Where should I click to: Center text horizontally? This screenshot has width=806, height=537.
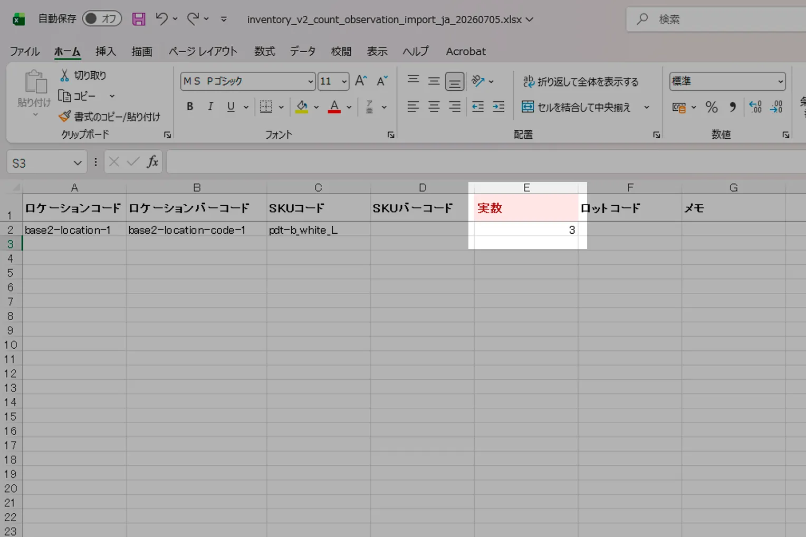pyautogui.click(x=434, y=107)
